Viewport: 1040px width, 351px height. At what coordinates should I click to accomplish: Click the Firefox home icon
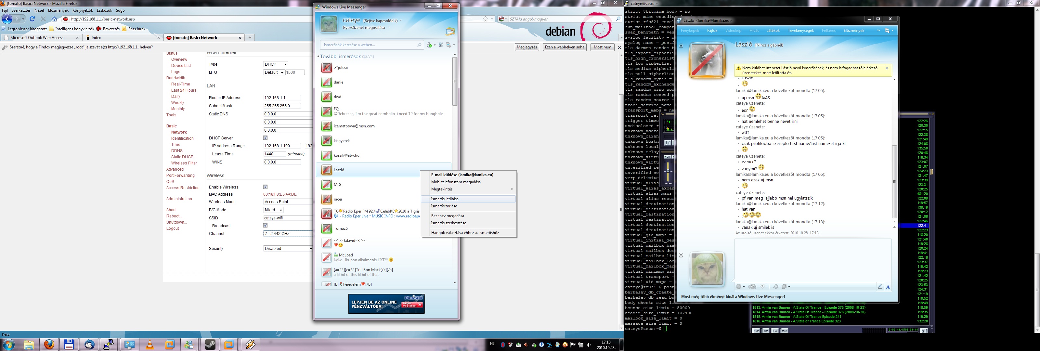pos(54,19)
